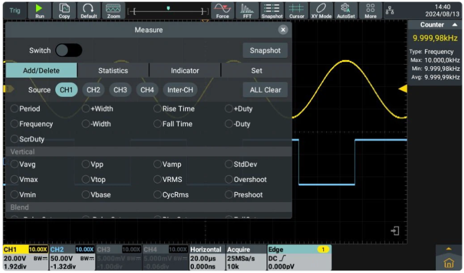Expand the bottom bar up arrow

point(448,248)
